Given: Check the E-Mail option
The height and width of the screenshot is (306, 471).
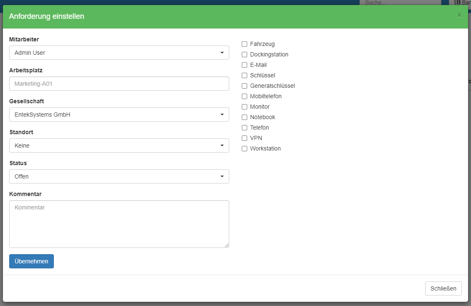Looking at the screenshot, I should (245, 65).
